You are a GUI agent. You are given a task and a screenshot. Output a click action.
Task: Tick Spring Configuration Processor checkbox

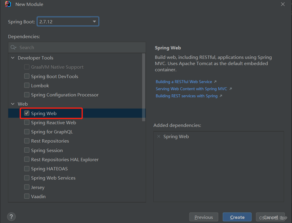pyautogui.click(x=27, y=95)
